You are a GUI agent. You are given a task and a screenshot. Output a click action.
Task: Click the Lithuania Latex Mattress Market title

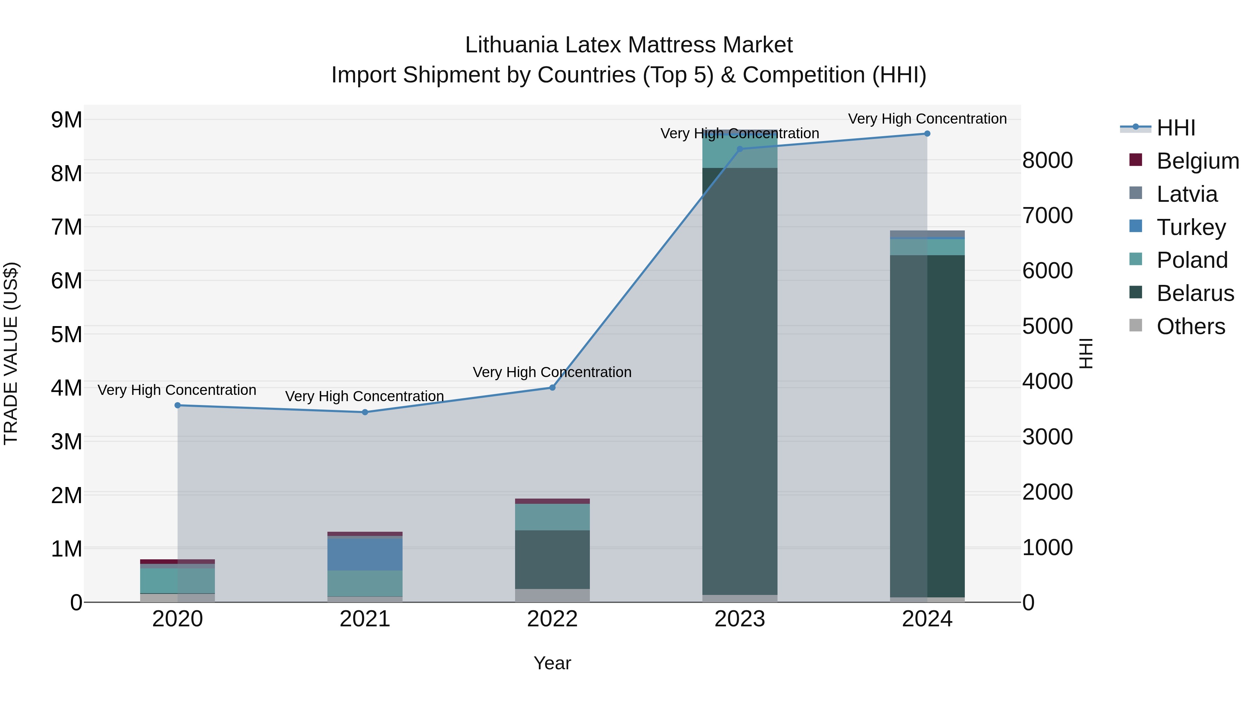(629, 45)
